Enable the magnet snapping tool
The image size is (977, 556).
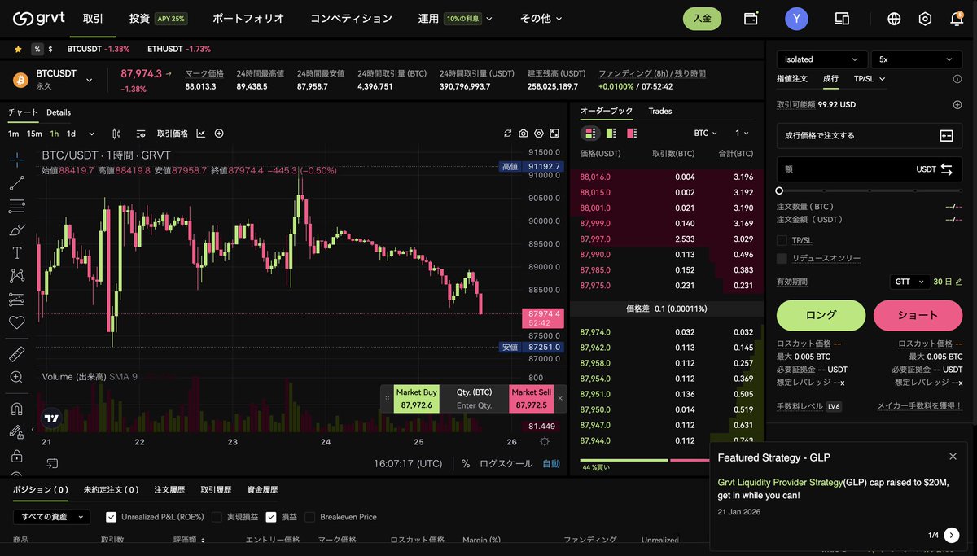pyautogui.click(x=16, y=407)
